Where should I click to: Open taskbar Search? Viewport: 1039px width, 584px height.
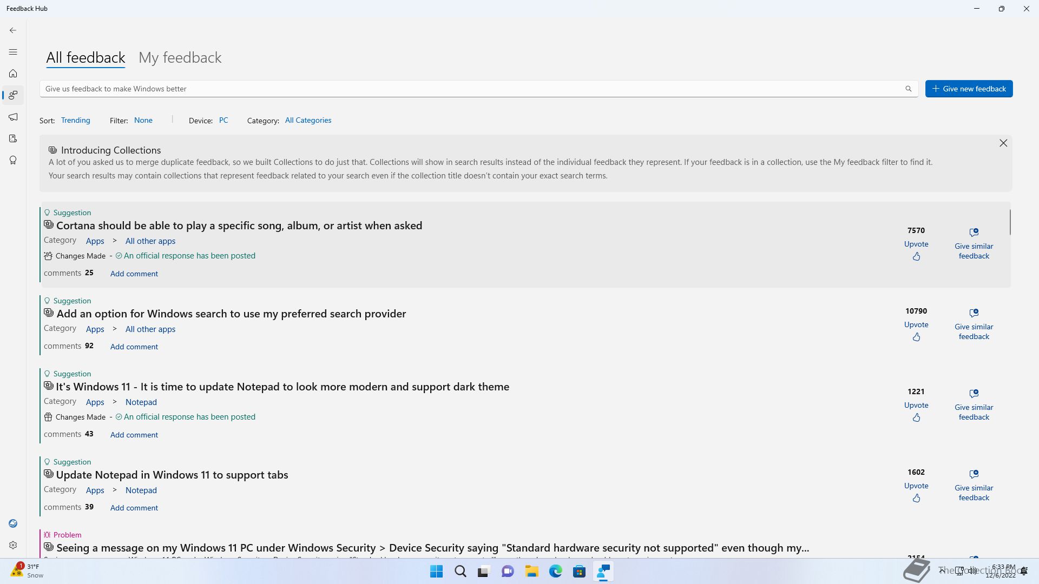click(x=460, y=572)
